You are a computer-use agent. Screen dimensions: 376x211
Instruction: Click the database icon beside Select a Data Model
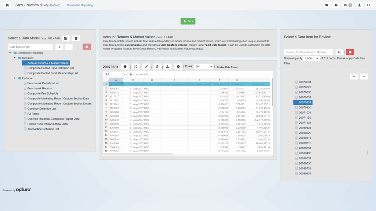click(76, 38)
